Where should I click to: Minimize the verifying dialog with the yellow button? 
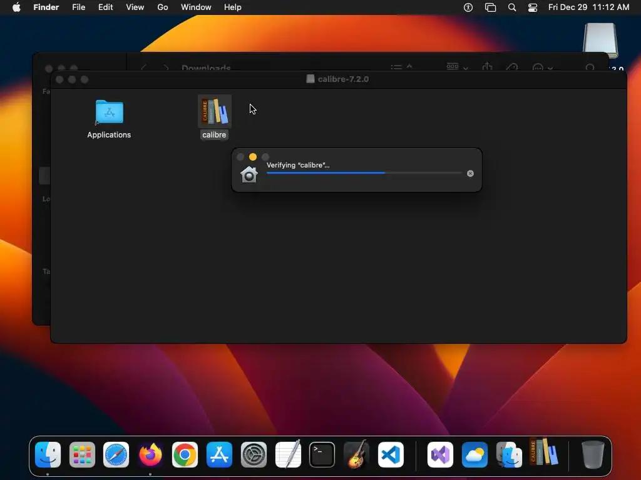253,157
